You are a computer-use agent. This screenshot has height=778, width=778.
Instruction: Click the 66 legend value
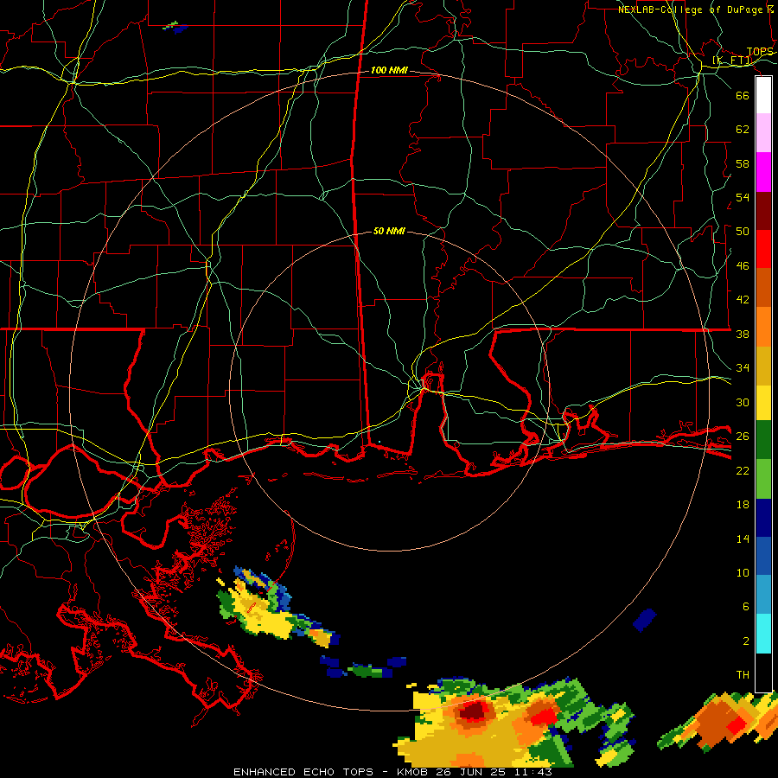click(743, 95)
